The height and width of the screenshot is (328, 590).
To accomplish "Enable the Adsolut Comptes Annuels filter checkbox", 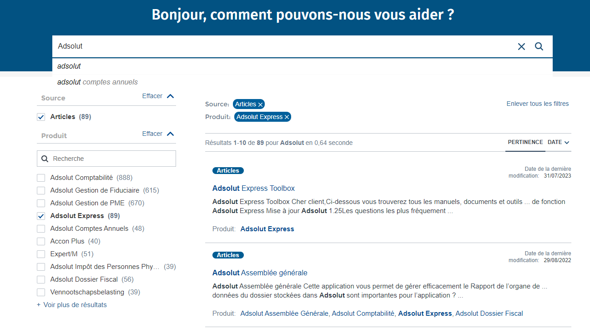I will (x=41, y=229).
